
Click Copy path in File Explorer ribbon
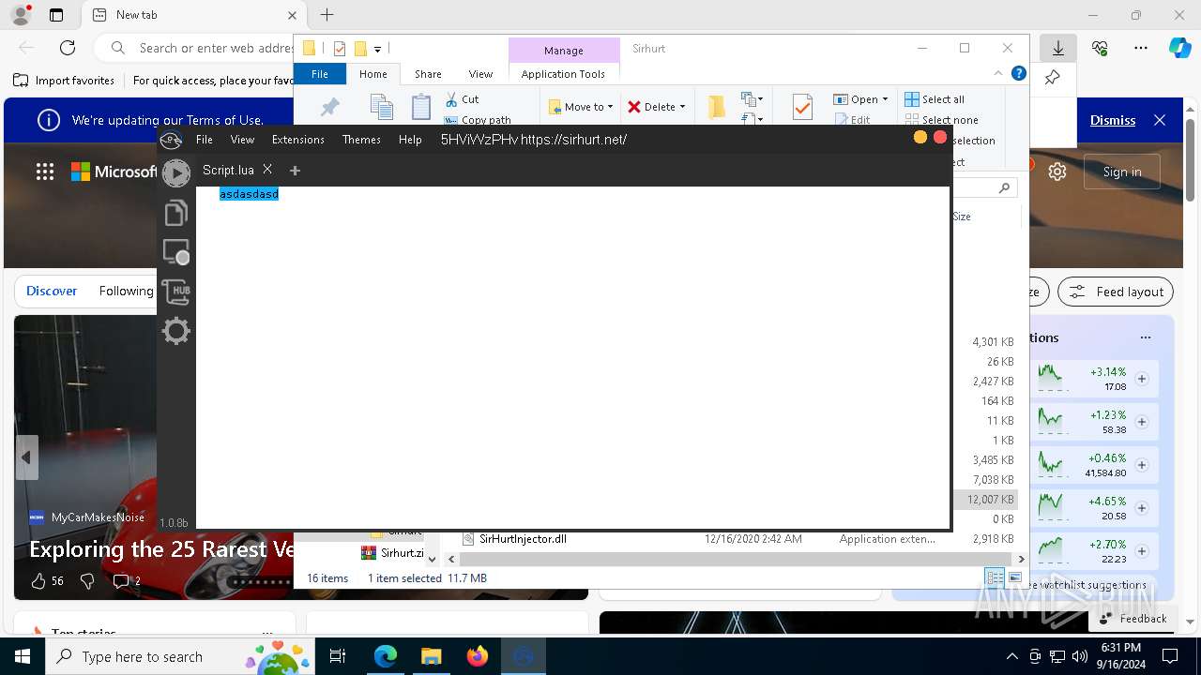tap(478, 120)
